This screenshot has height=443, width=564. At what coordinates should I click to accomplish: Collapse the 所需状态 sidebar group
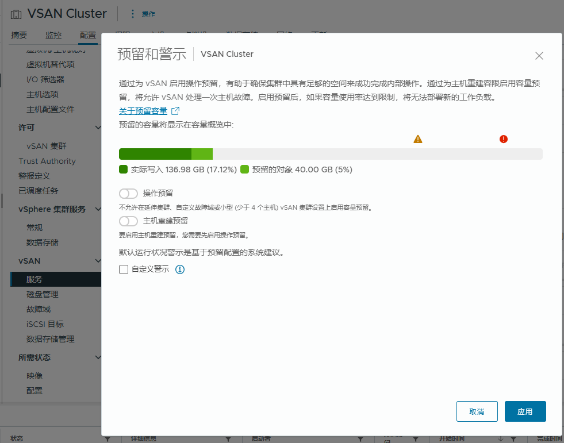[98, 357]
